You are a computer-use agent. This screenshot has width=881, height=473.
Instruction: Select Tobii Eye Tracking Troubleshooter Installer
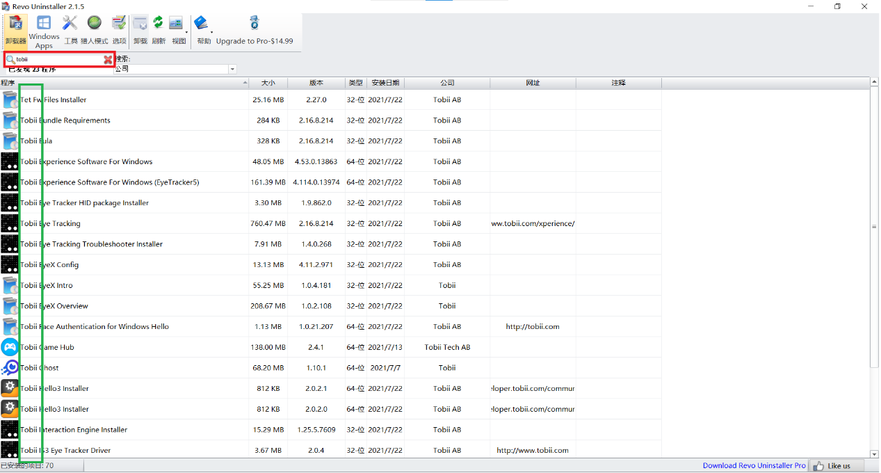click(330, 244)
